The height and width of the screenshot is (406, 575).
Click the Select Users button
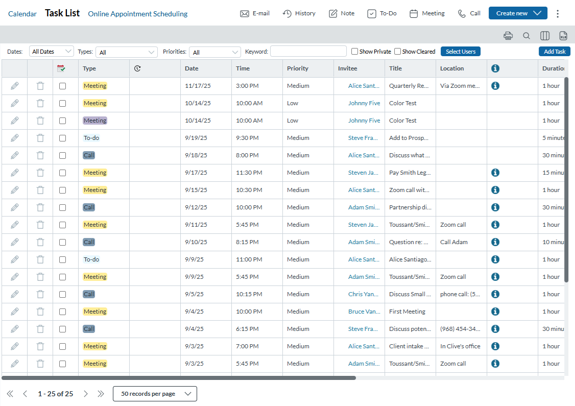(x=461, y=52)
